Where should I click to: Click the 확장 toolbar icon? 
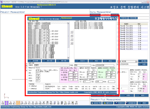[x=51, y=103]
